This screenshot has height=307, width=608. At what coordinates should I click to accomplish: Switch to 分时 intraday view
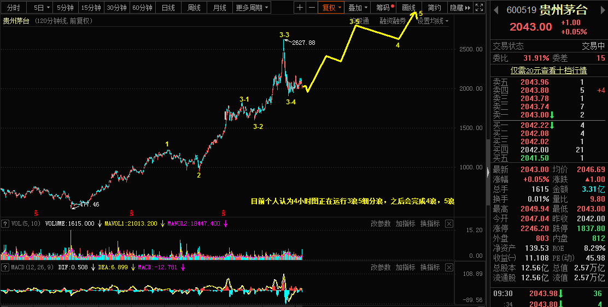point(14,7)
